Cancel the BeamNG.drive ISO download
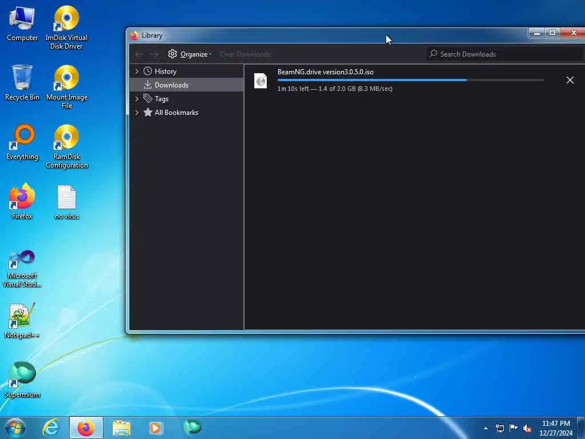Image resolution: width=585 pixels, height=439 pixels. coord(570,80)
